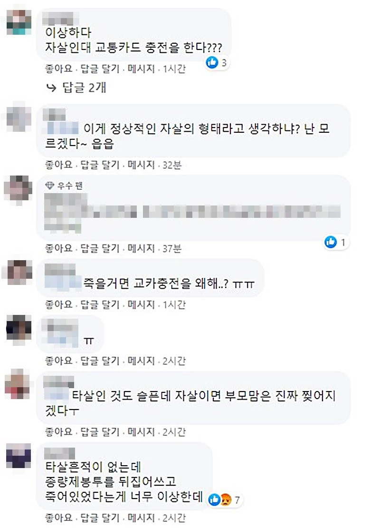This screenshot has height=528, width=380.
Task: Reply to the comment posted 32분 ago
Action: point(100,165)
